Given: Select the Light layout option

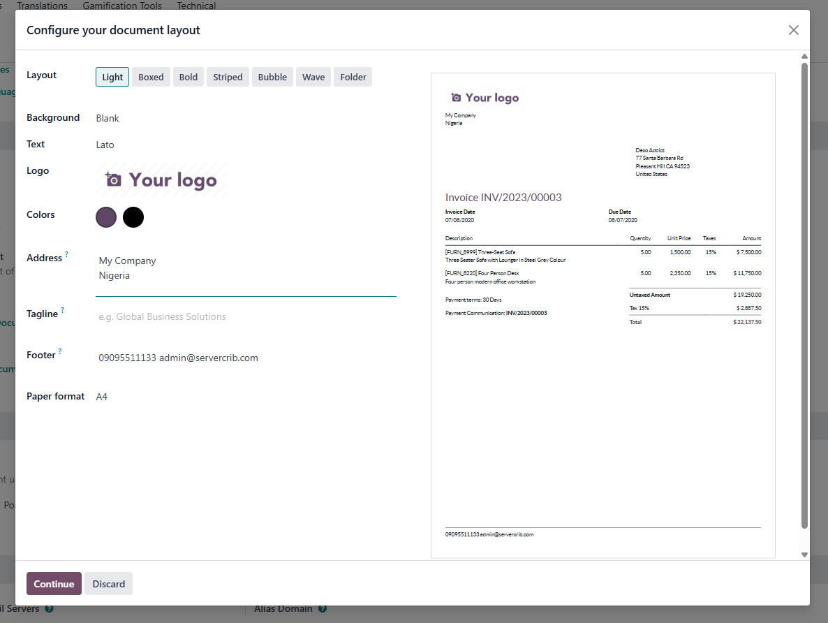Looking at the screenshot, I should tap(112, 77).
